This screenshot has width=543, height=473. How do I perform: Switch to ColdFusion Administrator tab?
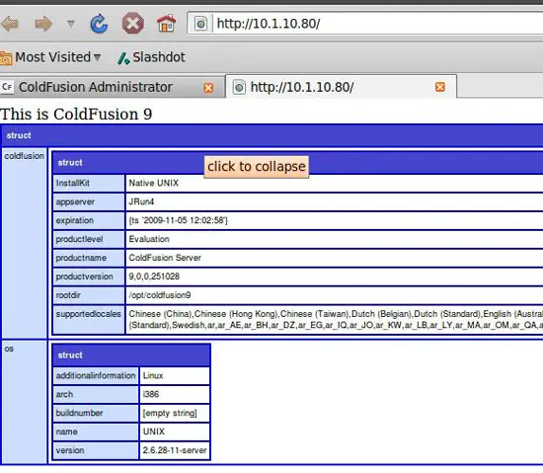(95, 87)
